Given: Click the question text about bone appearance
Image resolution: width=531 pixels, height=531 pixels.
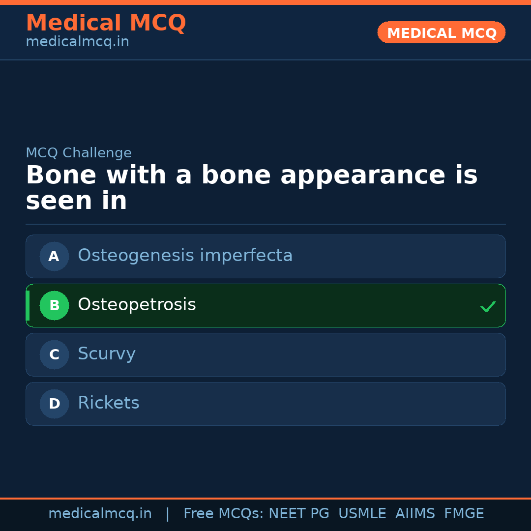Looking at the screenshot, I should pyautogui.click(x=251, y=187).
